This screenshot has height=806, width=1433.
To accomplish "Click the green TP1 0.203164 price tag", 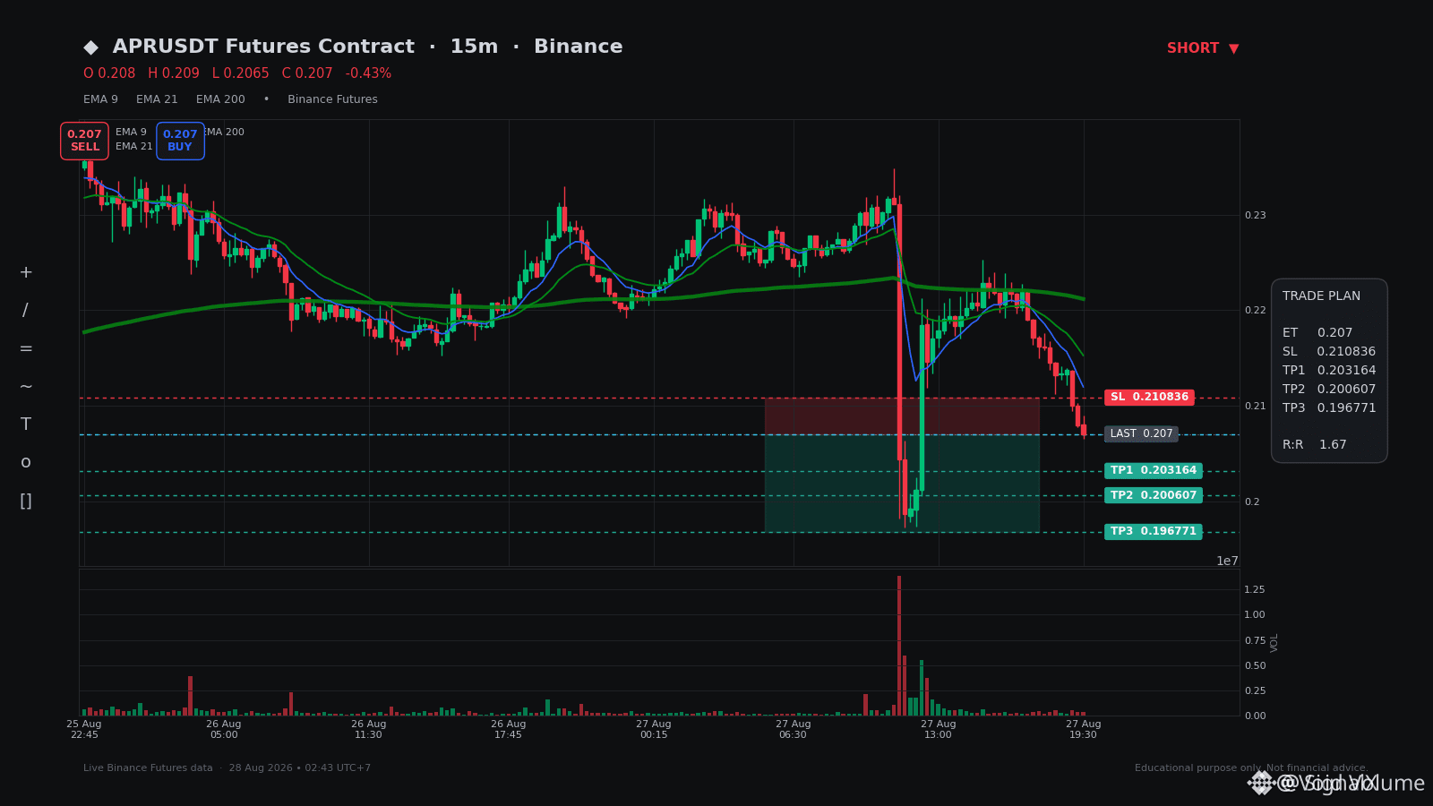I will point(1154,471).
